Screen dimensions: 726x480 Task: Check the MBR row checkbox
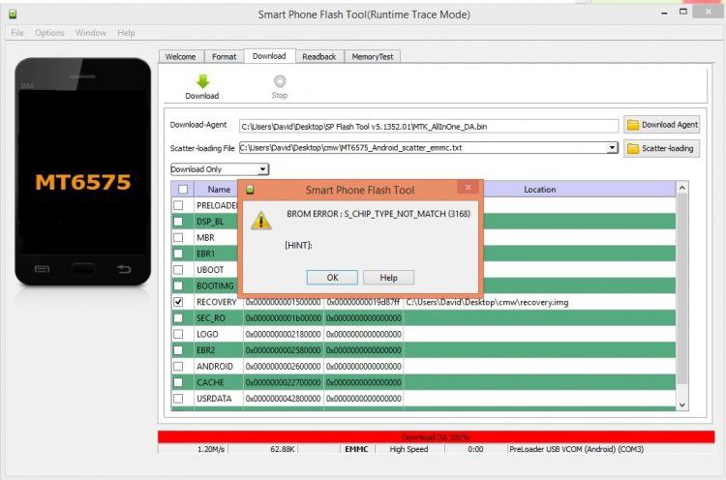coord(178,237)
